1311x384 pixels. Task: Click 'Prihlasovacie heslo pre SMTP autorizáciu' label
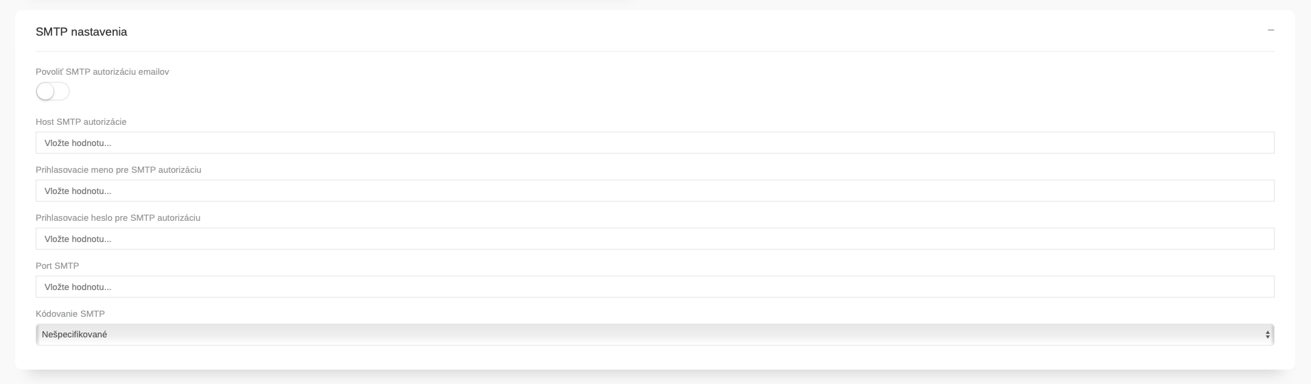pyautogui.click(x=118, y=217)
